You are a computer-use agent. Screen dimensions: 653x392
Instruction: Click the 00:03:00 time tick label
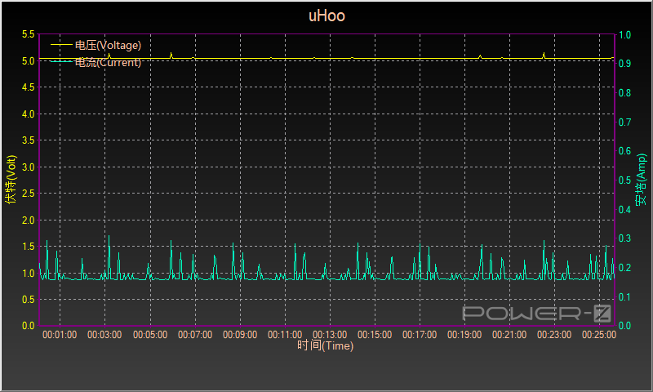coord(104,335)
